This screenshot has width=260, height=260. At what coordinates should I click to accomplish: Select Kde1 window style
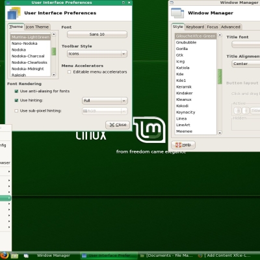coord(196,81)
